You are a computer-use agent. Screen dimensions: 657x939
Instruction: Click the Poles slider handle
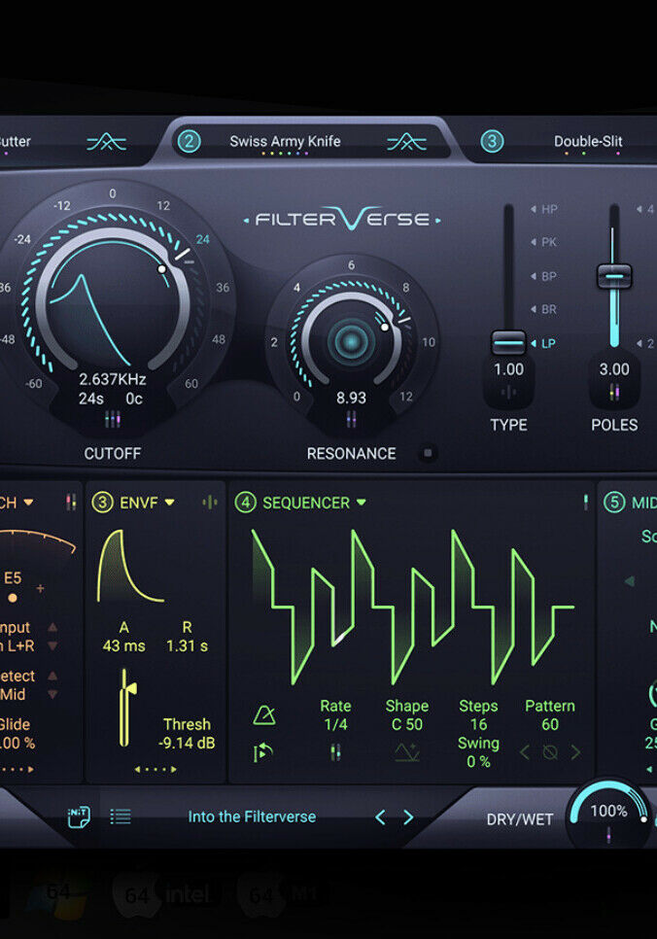tap(614, 275)
